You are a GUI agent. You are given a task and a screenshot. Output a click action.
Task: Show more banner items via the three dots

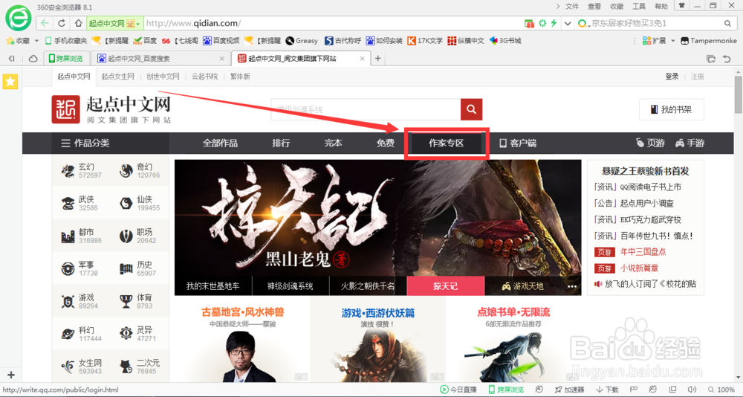pos(572,286)
